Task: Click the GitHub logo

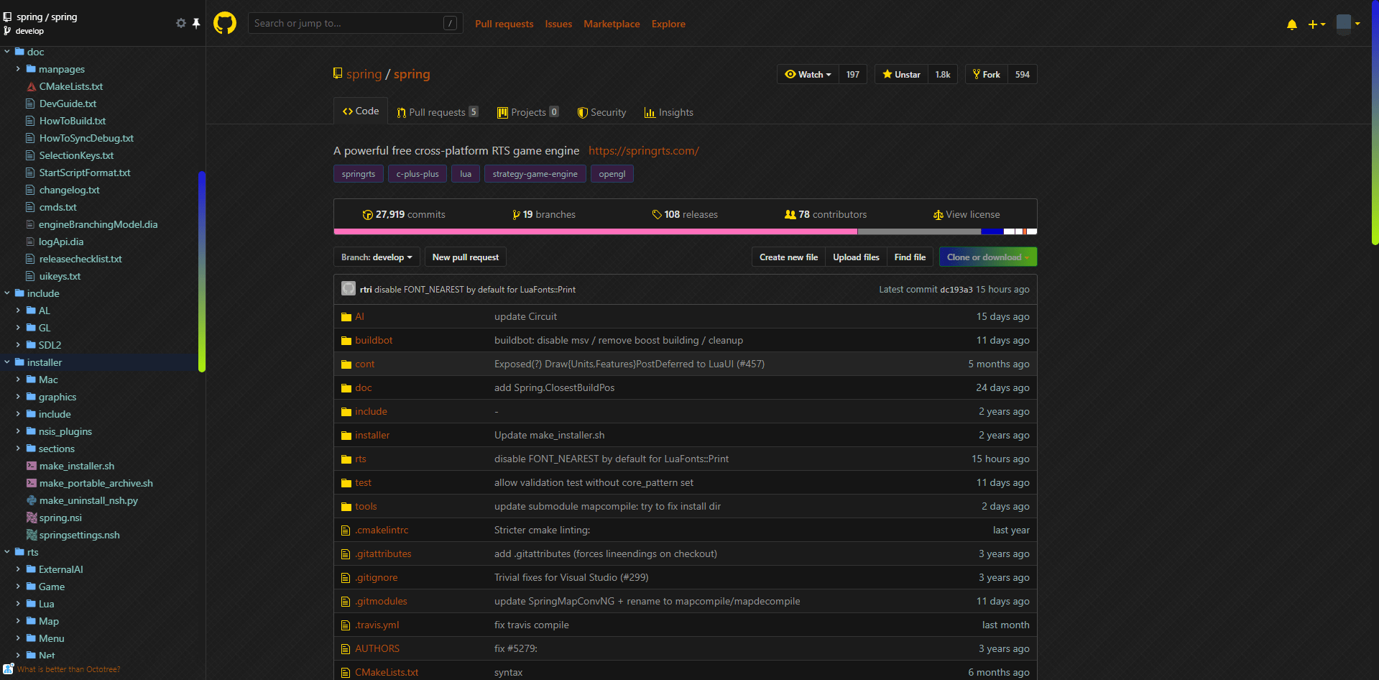Action: [224, 22]
